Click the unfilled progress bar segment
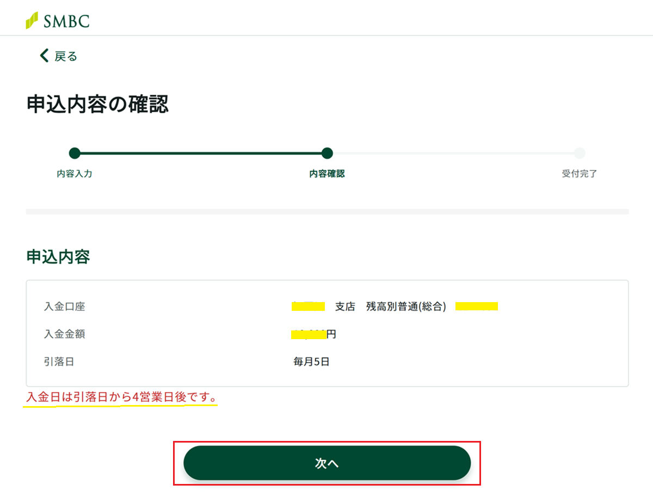 pos(453,153)
